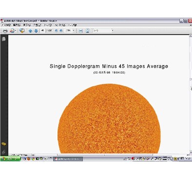This screenshot has height=179, width=192.
Task: Open the Help menu
Action: (72, 25)
